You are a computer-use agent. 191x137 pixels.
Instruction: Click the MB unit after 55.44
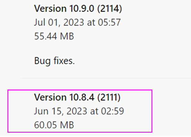pyautogui.click(x=67, y=36)
